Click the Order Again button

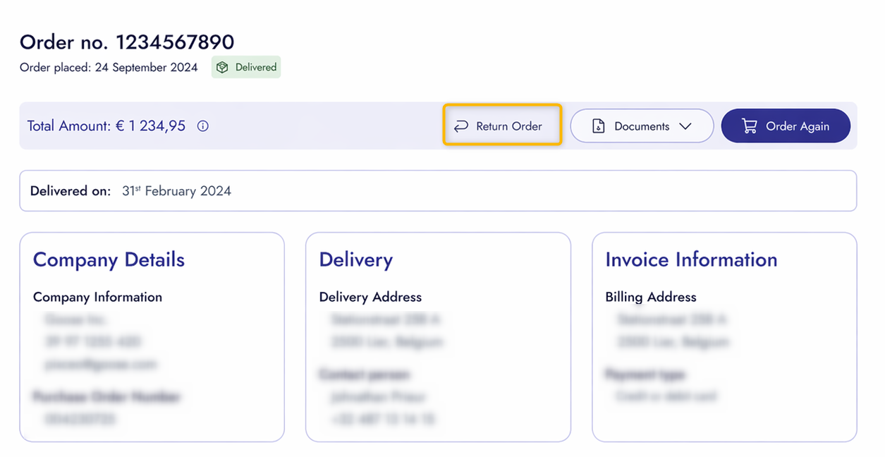[786, 126]
